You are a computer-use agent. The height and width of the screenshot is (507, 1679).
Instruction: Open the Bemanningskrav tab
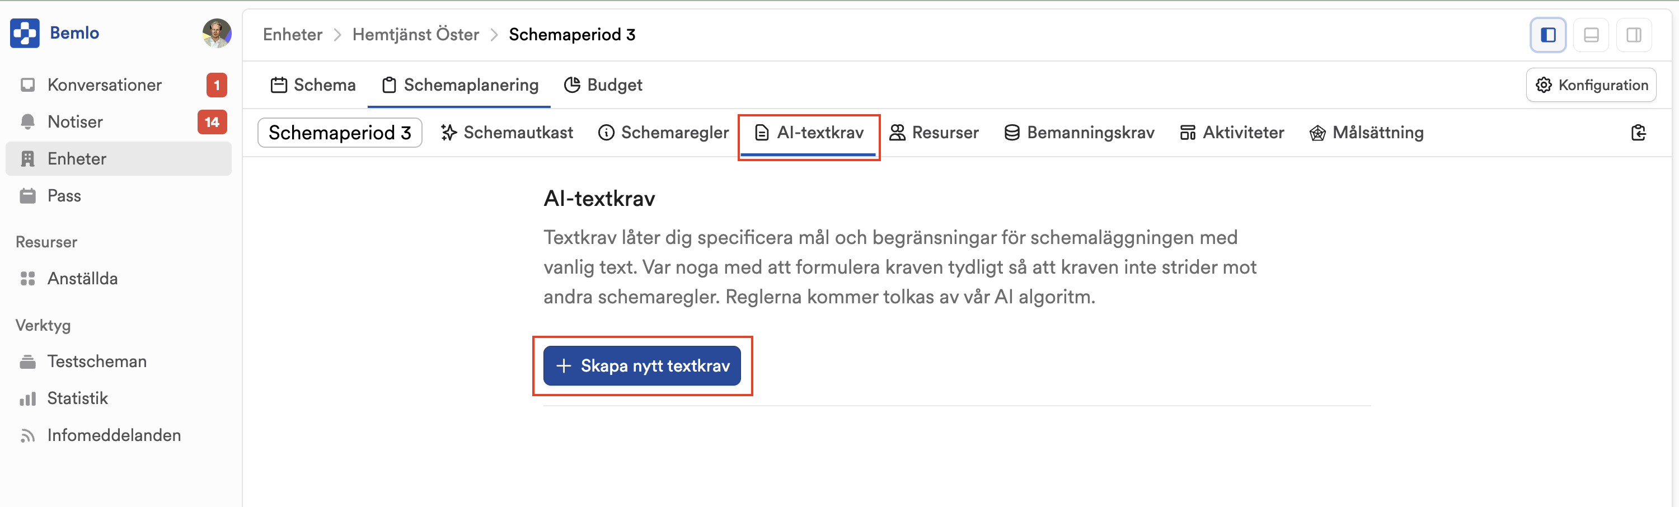[x=1080, y=132]
